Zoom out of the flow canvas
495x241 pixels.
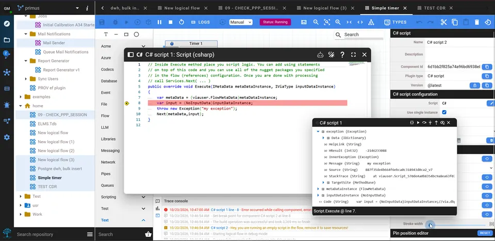coord(316,22)
